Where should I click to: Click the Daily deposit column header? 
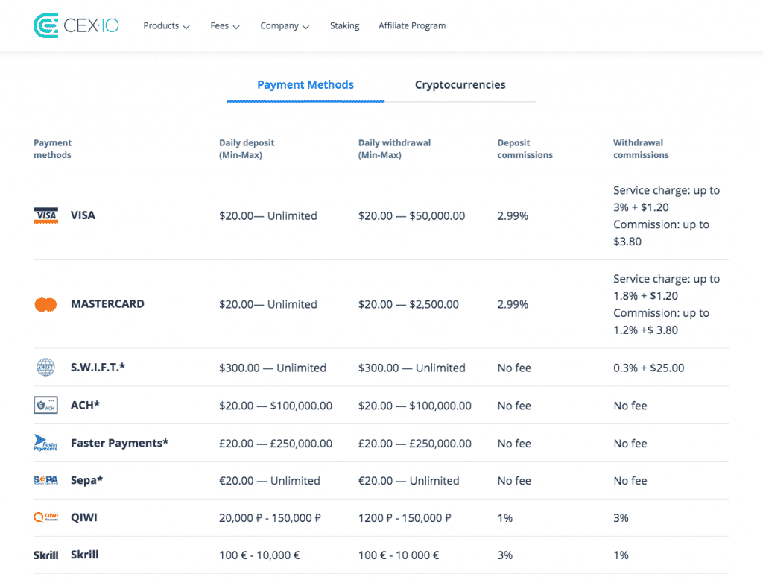(247, 149)
